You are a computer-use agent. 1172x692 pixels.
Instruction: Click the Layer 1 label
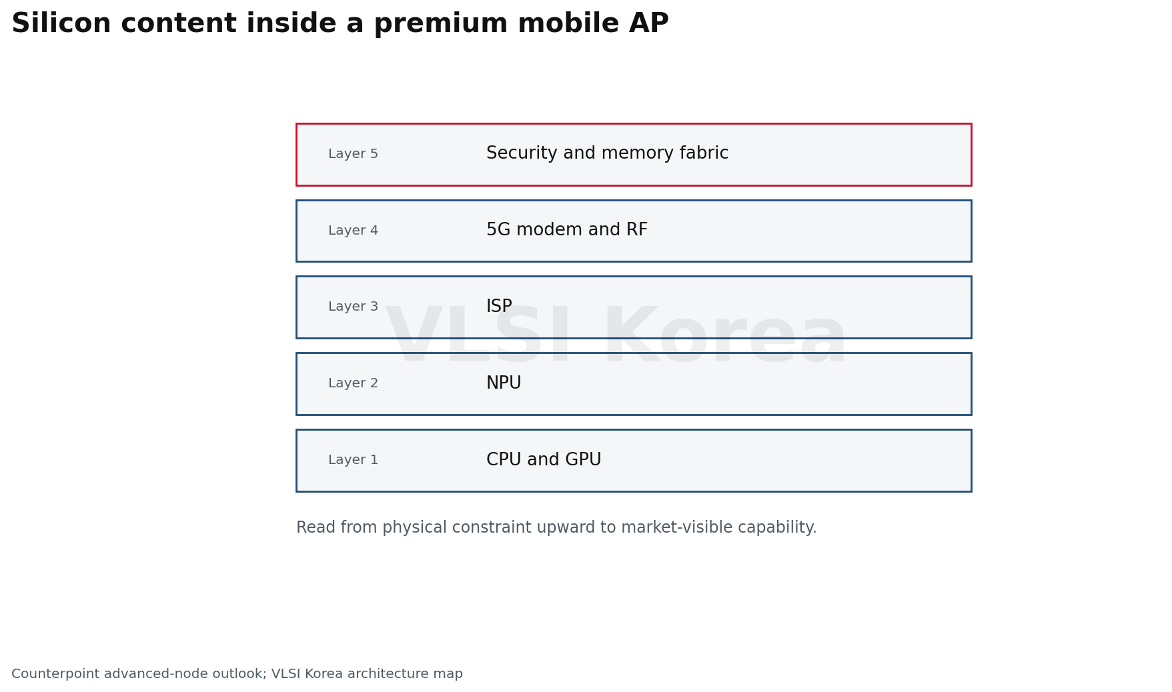[353, 460]
